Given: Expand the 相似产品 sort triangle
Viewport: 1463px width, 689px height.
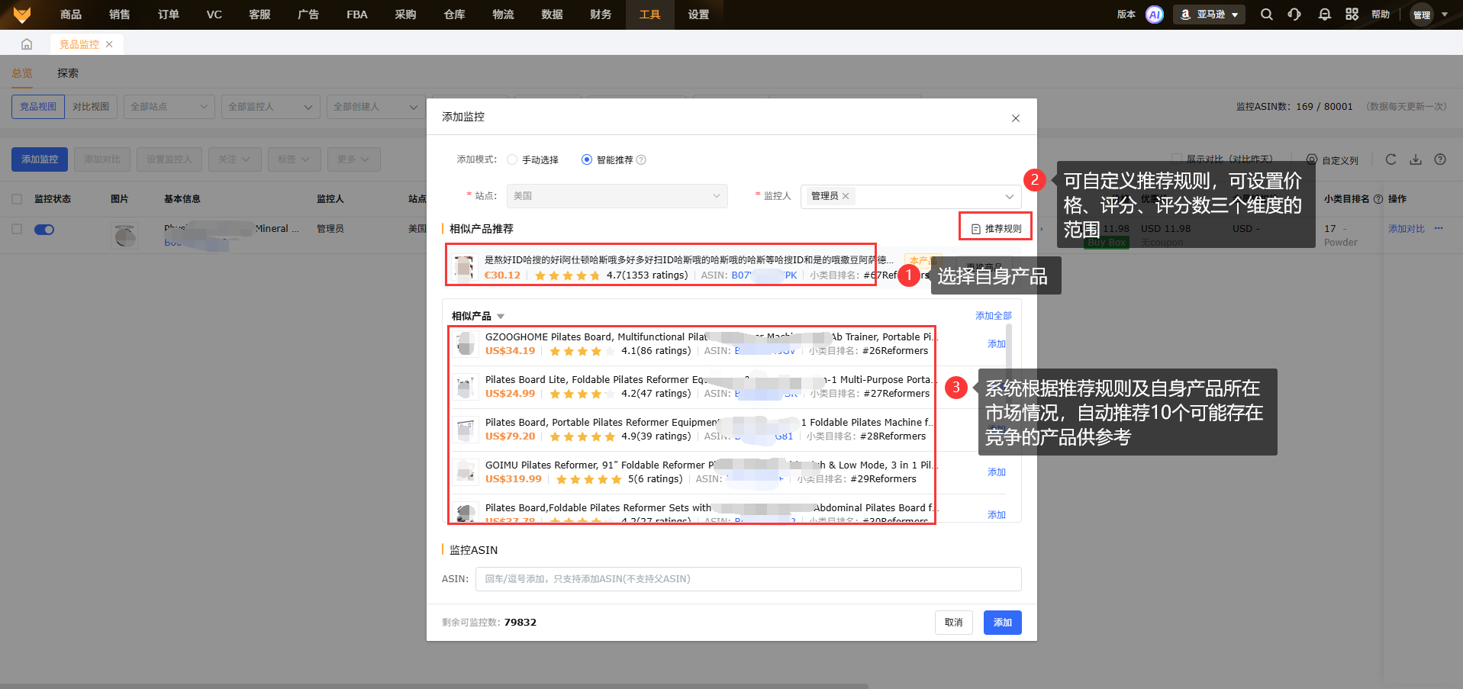Looking at the screenshot, I should point(501,317).
